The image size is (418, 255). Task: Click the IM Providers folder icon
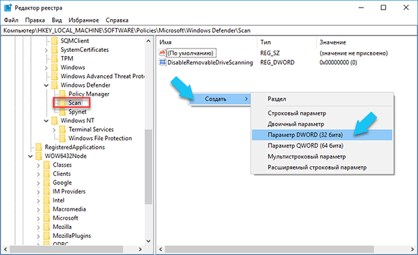click(47, 191)
